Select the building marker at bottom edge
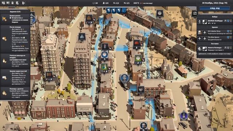The width and height of the screenshot is (233, 131). tap(143, 126)
